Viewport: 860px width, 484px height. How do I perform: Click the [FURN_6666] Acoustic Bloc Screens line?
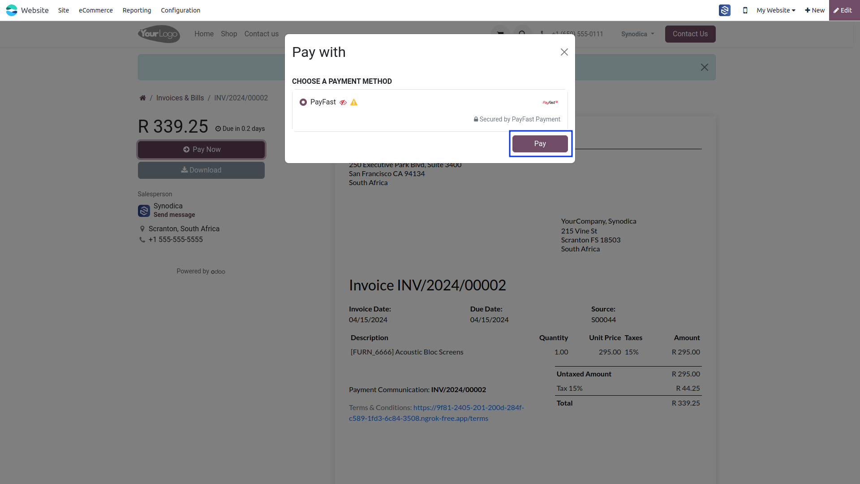tap(407, 352)
